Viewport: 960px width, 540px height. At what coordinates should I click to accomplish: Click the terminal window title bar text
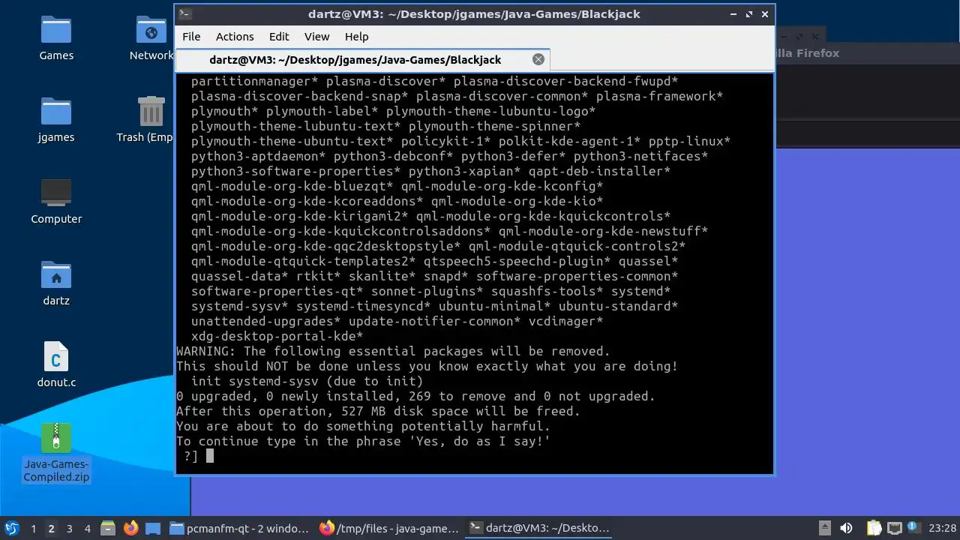474,13
